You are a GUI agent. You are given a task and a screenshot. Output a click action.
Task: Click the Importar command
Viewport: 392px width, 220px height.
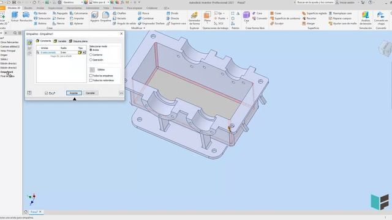coord(77,18)
